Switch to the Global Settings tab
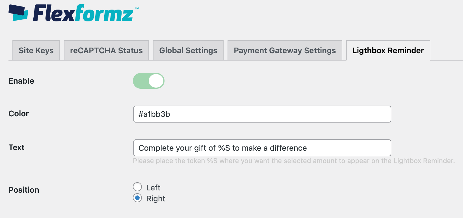Screen dimensions: 463x218 pos(188,50)
